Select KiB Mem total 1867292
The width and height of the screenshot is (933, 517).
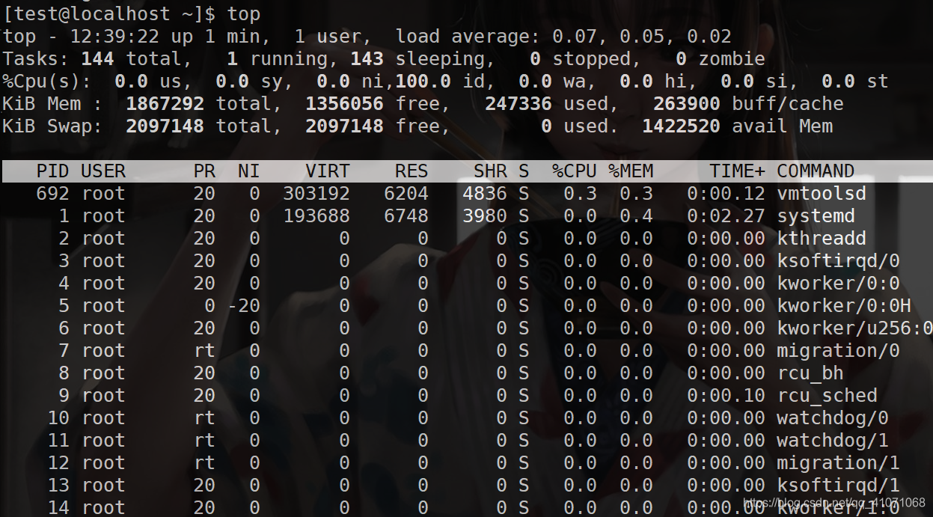(165, 104)
